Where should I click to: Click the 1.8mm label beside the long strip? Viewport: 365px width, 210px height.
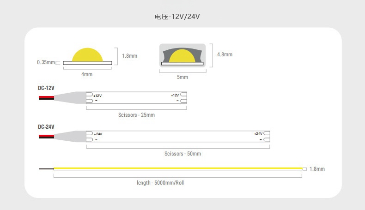point(317,169)
